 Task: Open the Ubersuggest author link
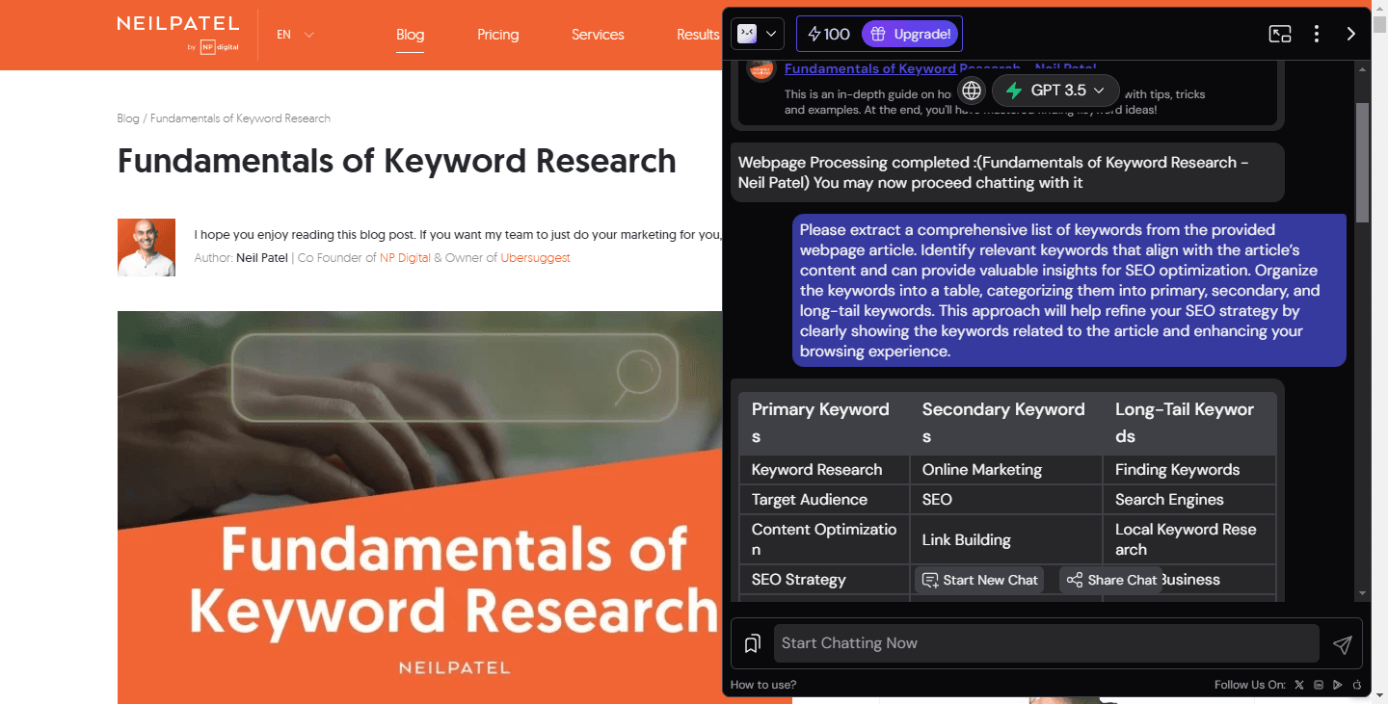[x=535, y=258]
